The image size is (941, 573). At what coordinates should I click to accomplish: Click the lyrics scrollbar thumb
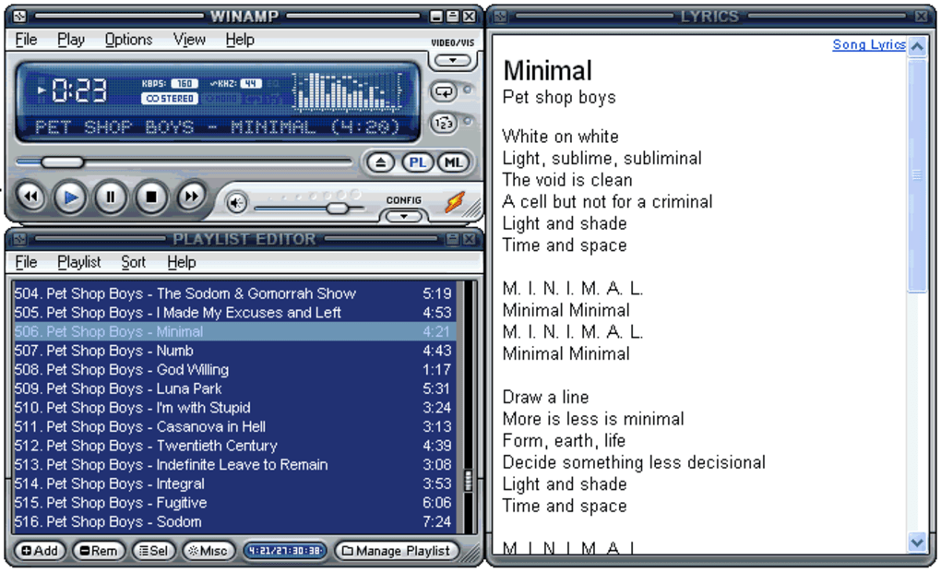click(917, 174)
